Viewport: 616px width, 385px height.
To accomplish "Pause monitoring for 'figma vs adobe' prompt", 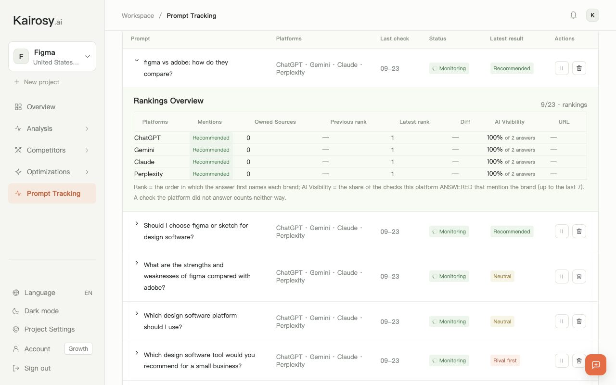I will click(x=562, y=68).
